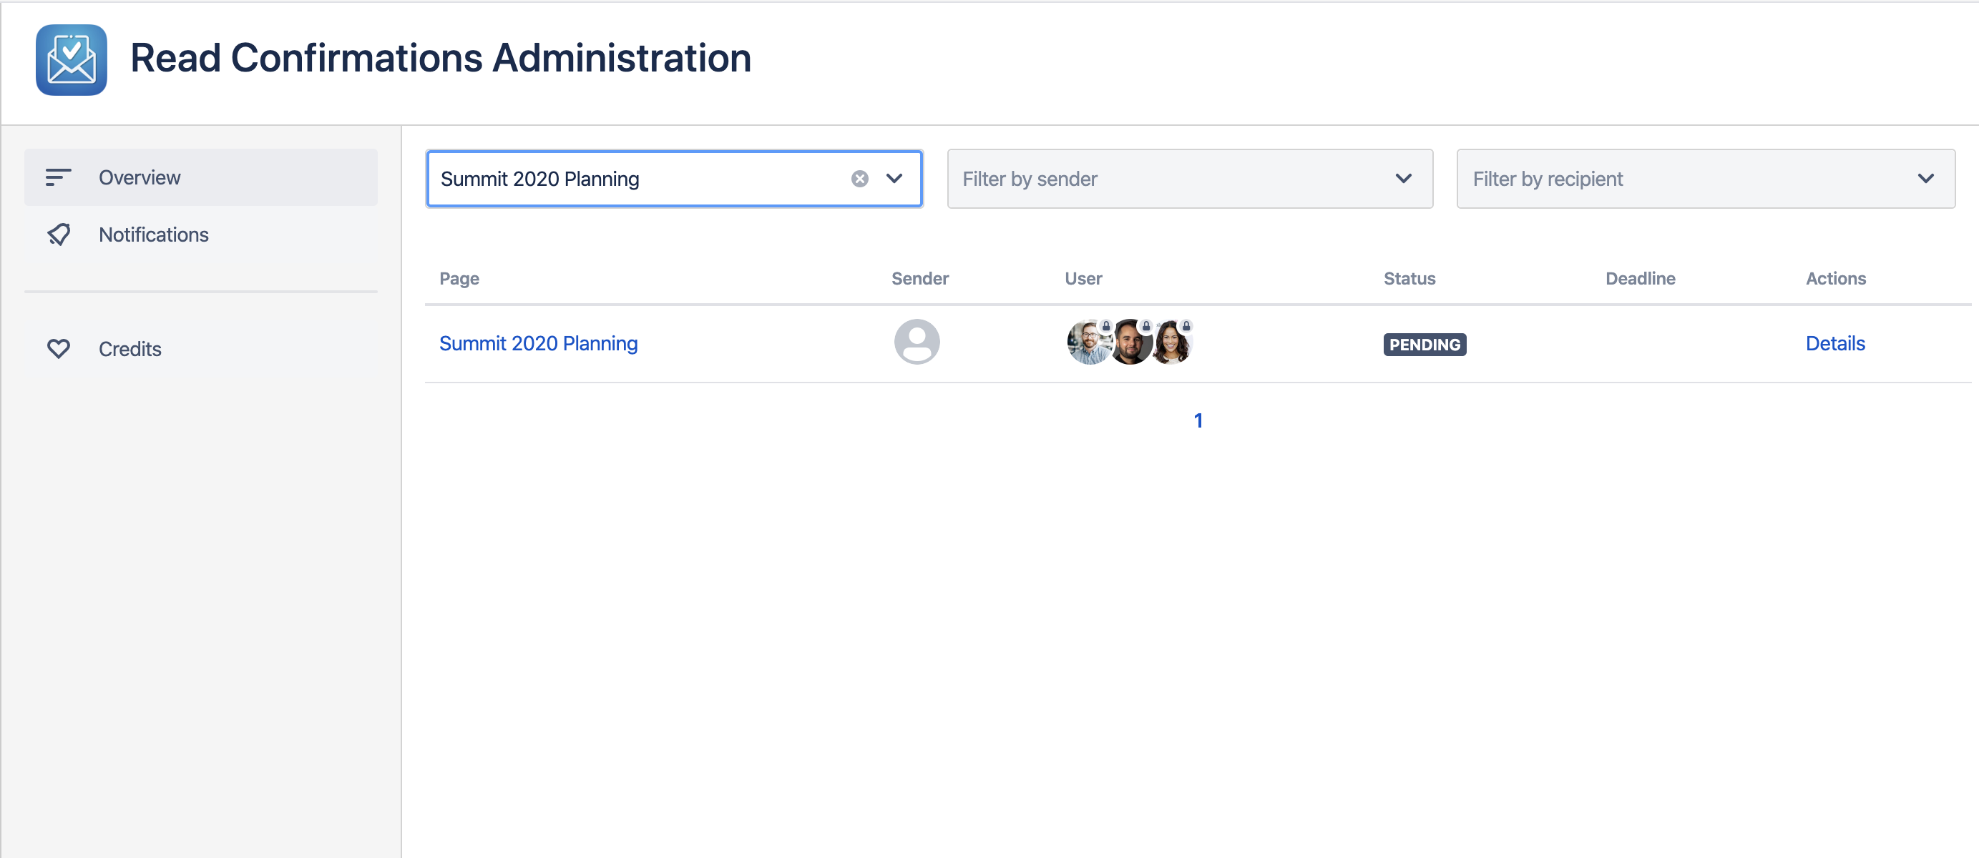This screenshot has height=858, width=1979.
Task: Clear the Summit 2020 Planning page filter
Action: pos(860,179)
